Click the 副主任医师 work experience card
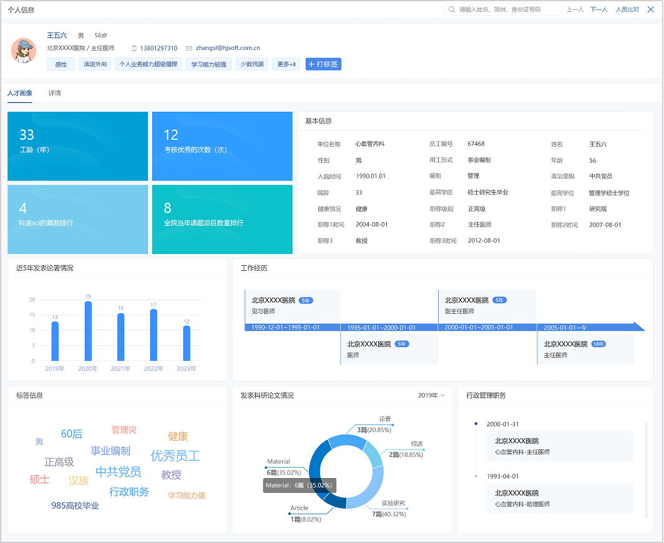 click(x=487, y=306)
